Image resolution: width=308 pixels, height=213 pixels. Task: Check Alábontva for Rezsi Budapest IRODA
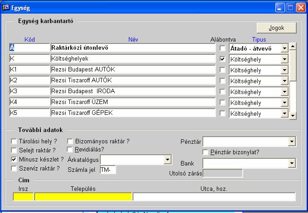coord(222,92)
